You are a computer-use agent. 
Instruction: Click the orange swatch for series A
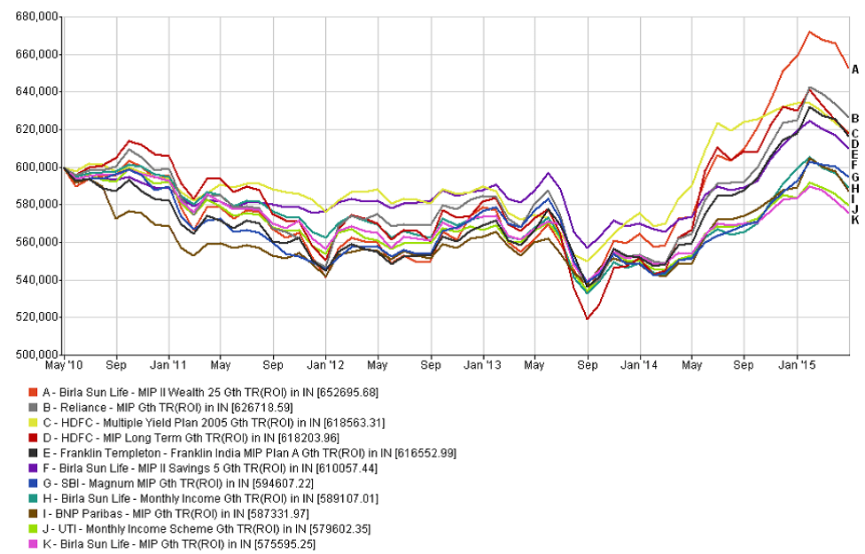[x=33, y=393]
